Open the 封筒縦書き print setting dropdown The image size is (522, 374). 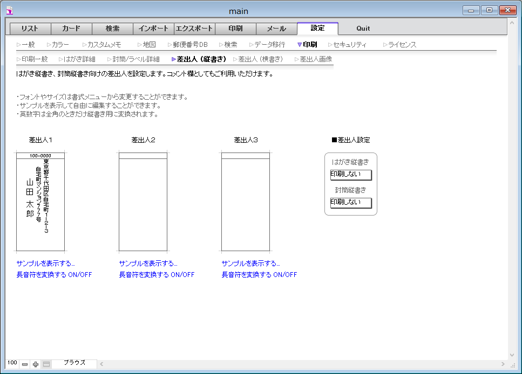point(351,203)
